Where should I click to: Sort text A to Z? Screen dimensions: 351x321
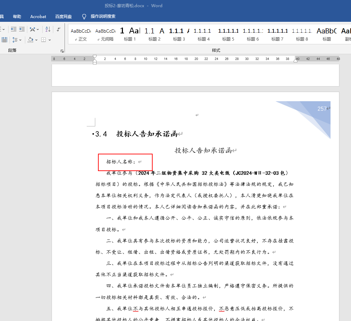48,29
